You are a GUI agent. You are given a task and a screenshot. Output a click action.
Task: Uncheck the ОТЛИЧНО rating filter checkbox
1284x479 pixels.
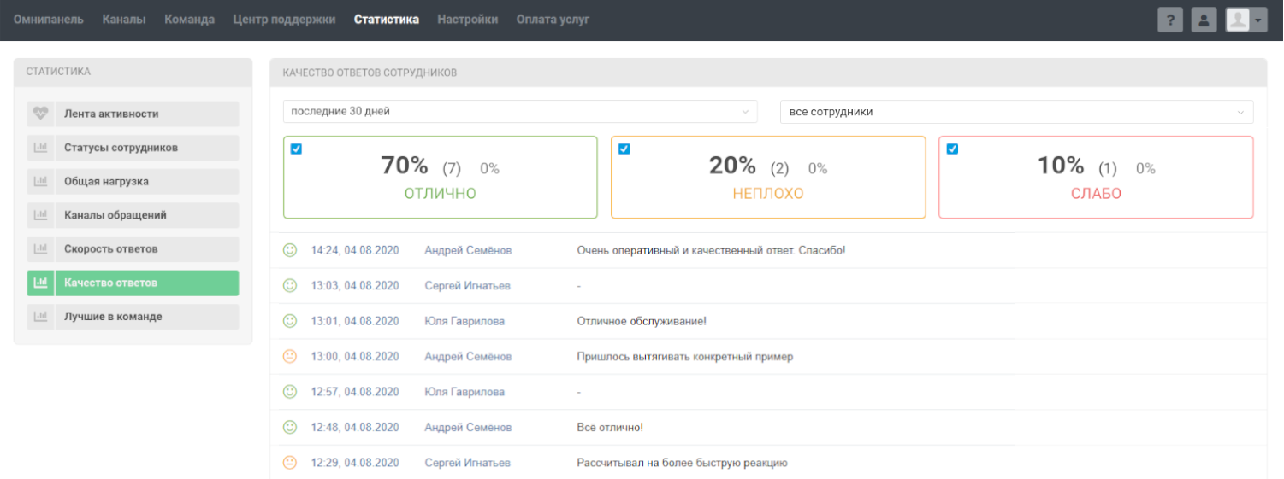coord(296,149)
